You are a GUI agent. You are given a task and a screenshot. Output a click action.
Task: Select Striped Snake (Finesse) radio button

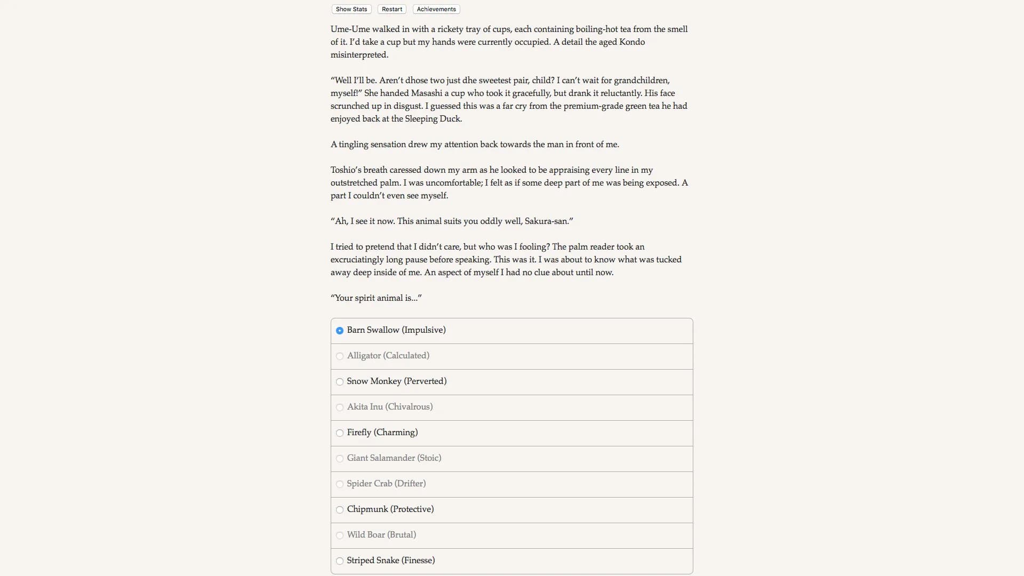tap(340, 561)
